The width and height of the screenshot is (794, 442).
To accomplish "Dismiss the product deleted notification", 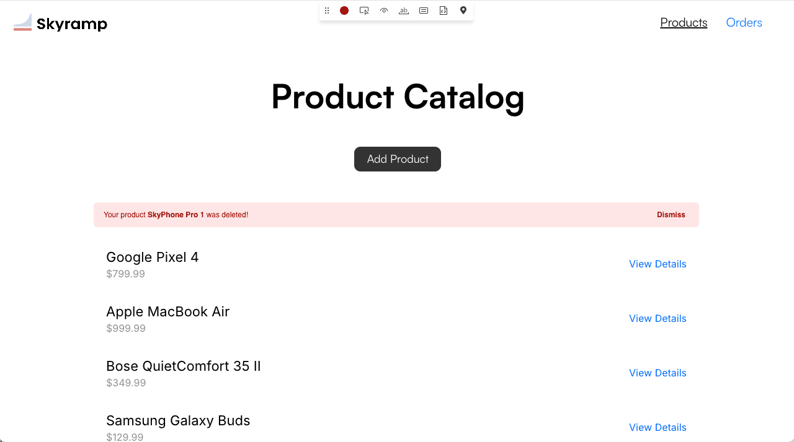I will (x=671, y=215).
